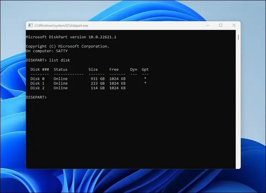Click the Online status of Disk 2

pos(61,88)
